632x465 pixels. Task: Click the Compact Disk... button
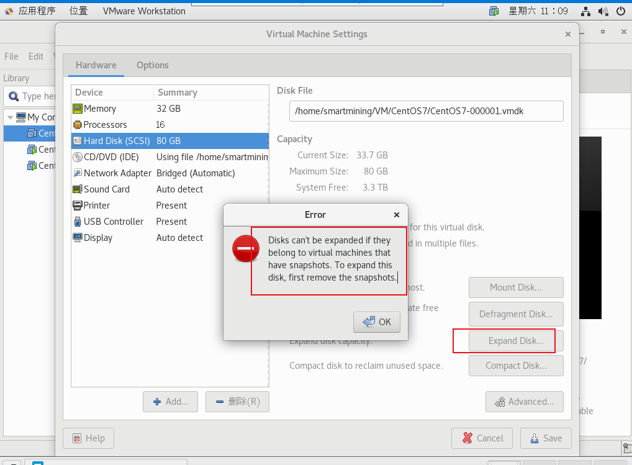pyautogui.click(x=516, y=366)
